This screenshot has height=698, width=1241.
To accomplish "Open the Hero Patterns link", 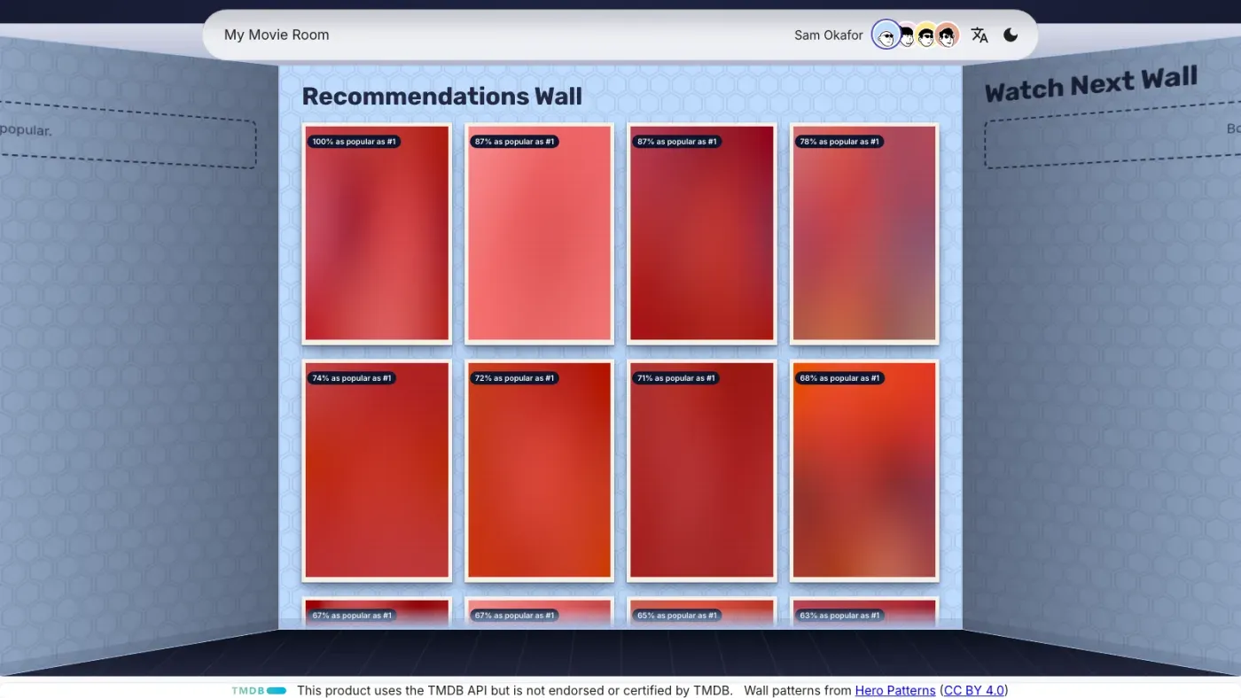I will pyautogui.click(x=895, y=691).
